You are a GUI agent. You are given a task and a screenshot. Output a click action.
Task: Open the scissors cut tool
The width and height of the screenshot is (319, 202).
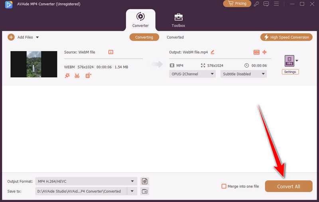click(x=77, y=75)
